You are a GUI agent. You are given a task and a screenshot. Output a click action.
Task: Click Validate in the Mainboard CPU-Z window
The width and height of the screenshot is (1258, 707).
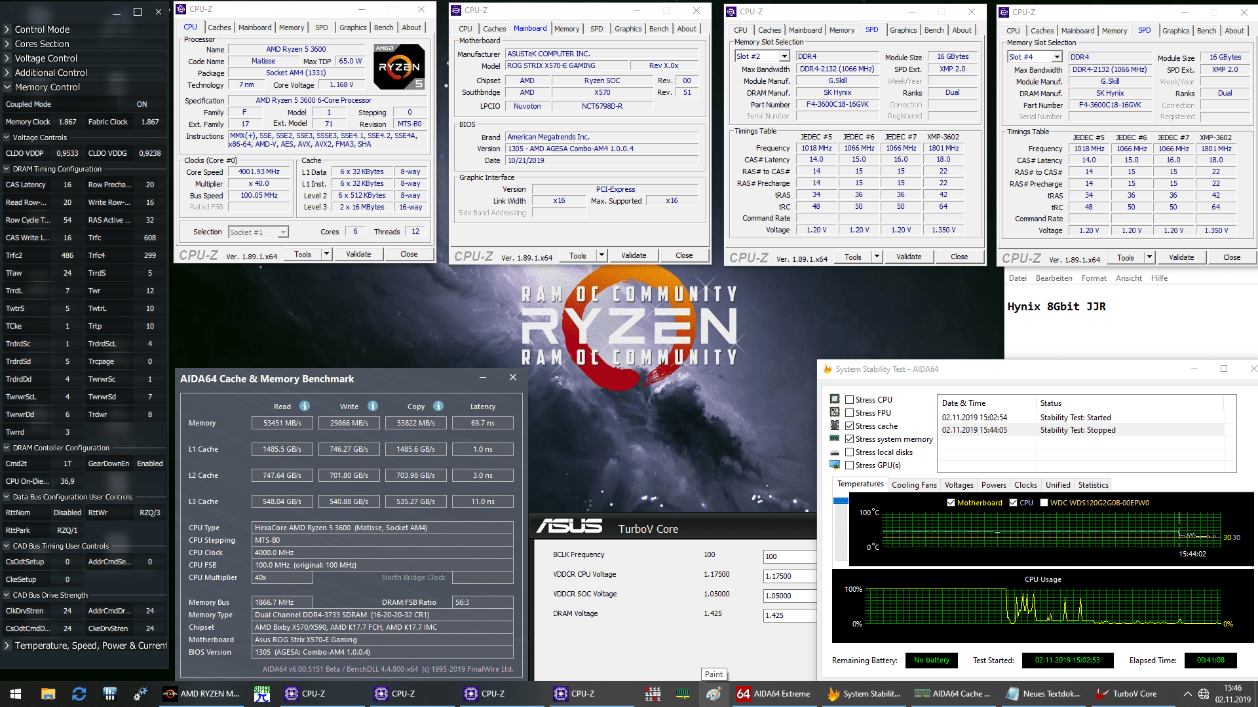coord(633,255)
